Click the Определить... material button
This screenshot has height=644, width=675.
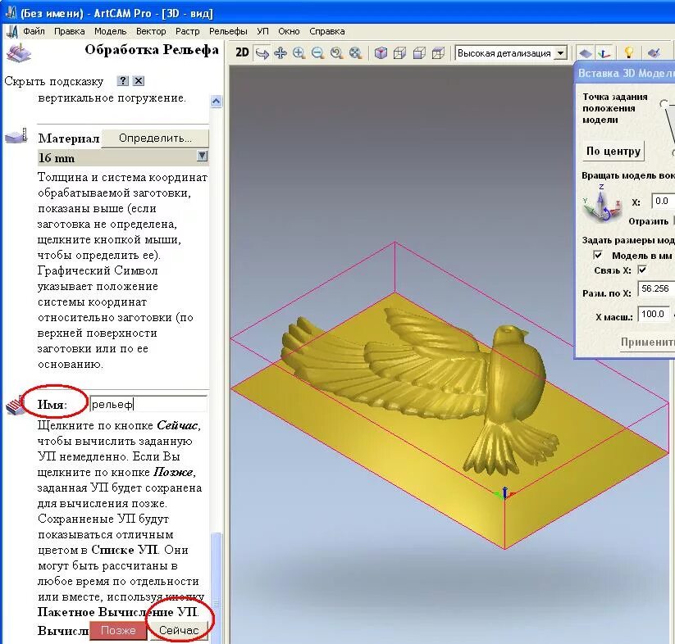155,138
